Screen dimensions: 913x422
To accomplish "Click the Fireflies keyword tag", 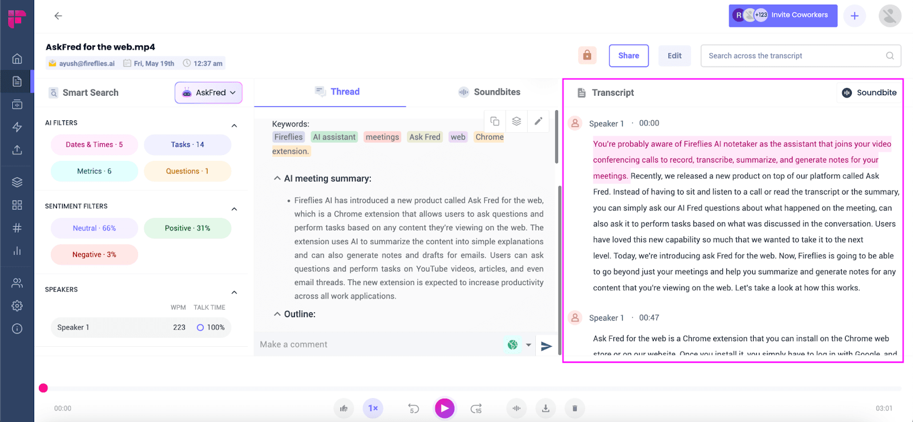I will coord(288,137).
